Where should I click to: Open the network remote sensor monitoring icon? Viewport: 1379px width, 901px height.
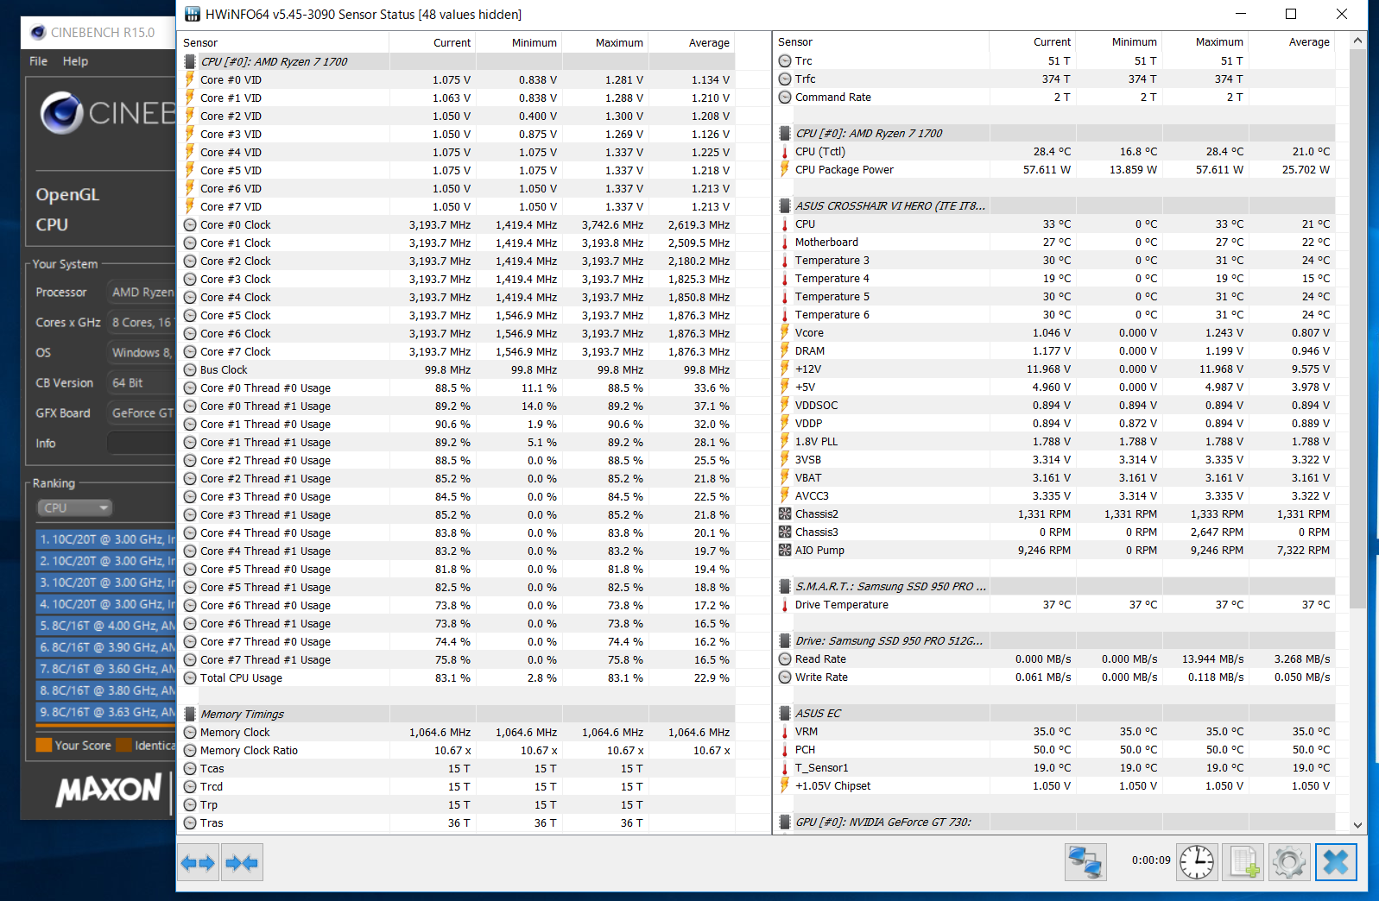pyautogui.click(x=1085, y=862)
